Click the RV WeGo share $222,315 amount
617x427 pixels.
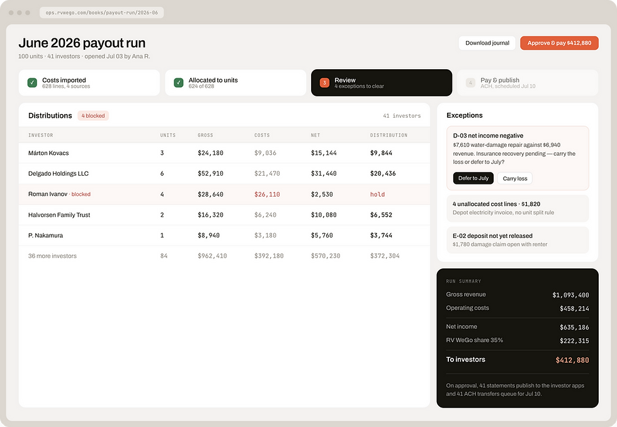(x=574, y=341)
